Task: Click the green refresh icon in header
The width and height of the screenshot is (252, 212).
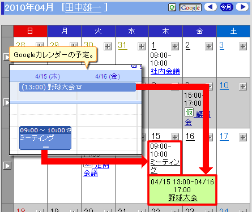Action: pyautogui.click(x=172, y=7)
